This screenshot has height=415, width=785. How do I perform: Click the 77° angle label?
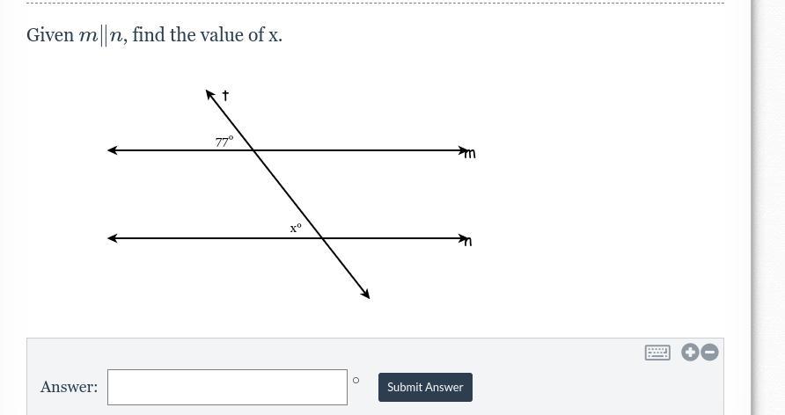coord(224,141)
